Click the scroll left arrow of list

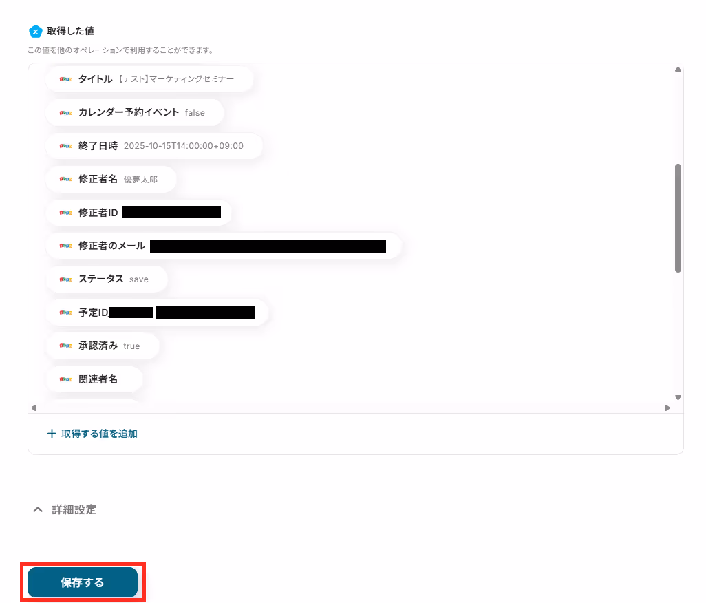tap(34, 408)
